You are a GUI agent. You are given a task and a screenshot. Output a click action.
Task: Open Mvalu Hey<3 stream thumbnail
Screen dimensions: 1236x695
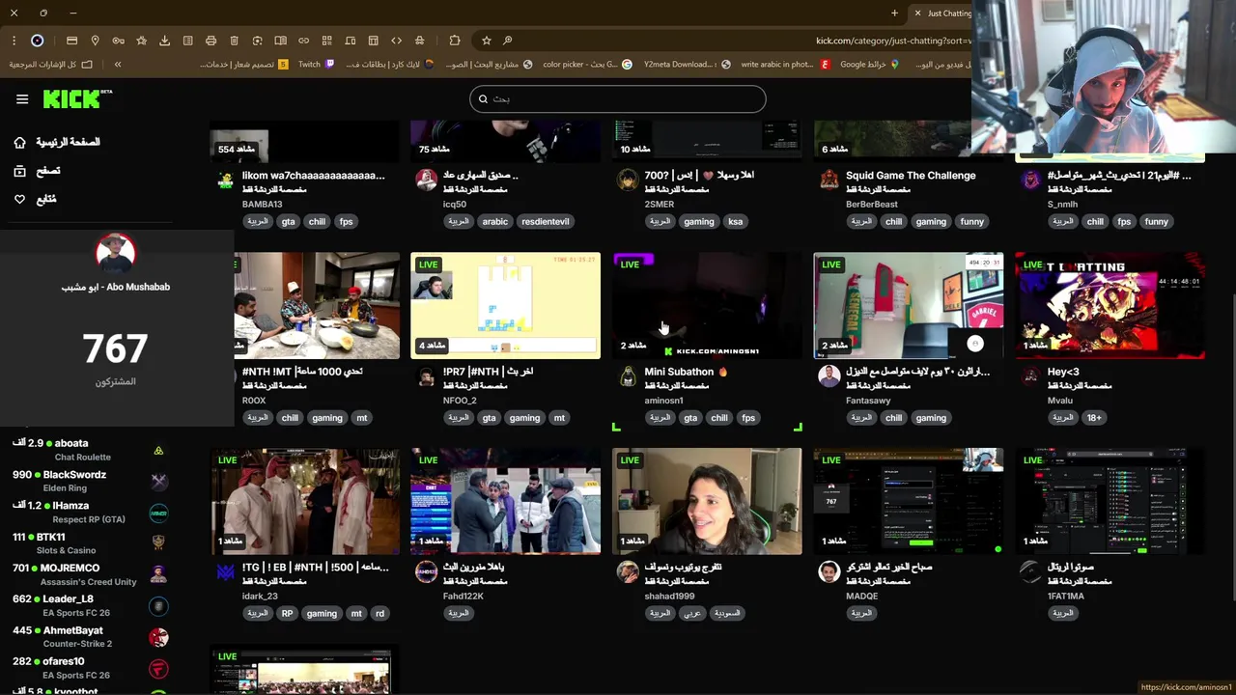click(1110, 306)
